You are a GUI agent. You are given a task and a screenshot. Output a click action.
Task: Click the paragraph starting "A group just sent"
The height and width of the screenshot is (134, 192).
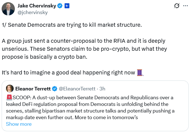pos(83,49)
